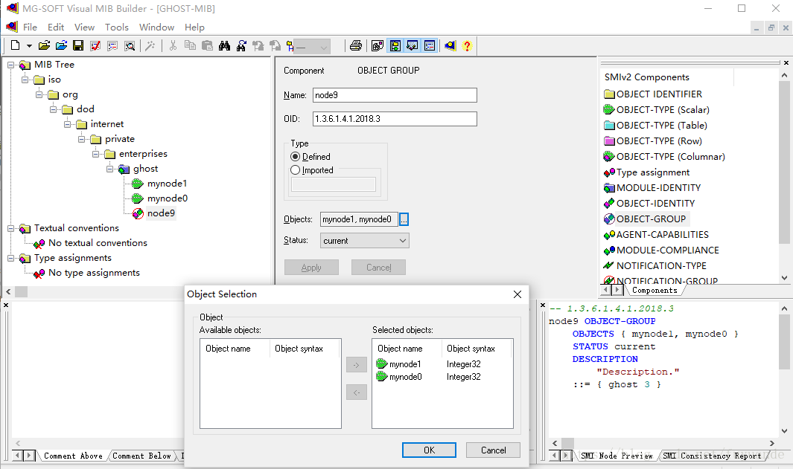Viewport: 793px width, 469px height.
Task: Select the MODULE-COMPLIANCE component icon
Action: pyautogui.click(x=609, y=250)
